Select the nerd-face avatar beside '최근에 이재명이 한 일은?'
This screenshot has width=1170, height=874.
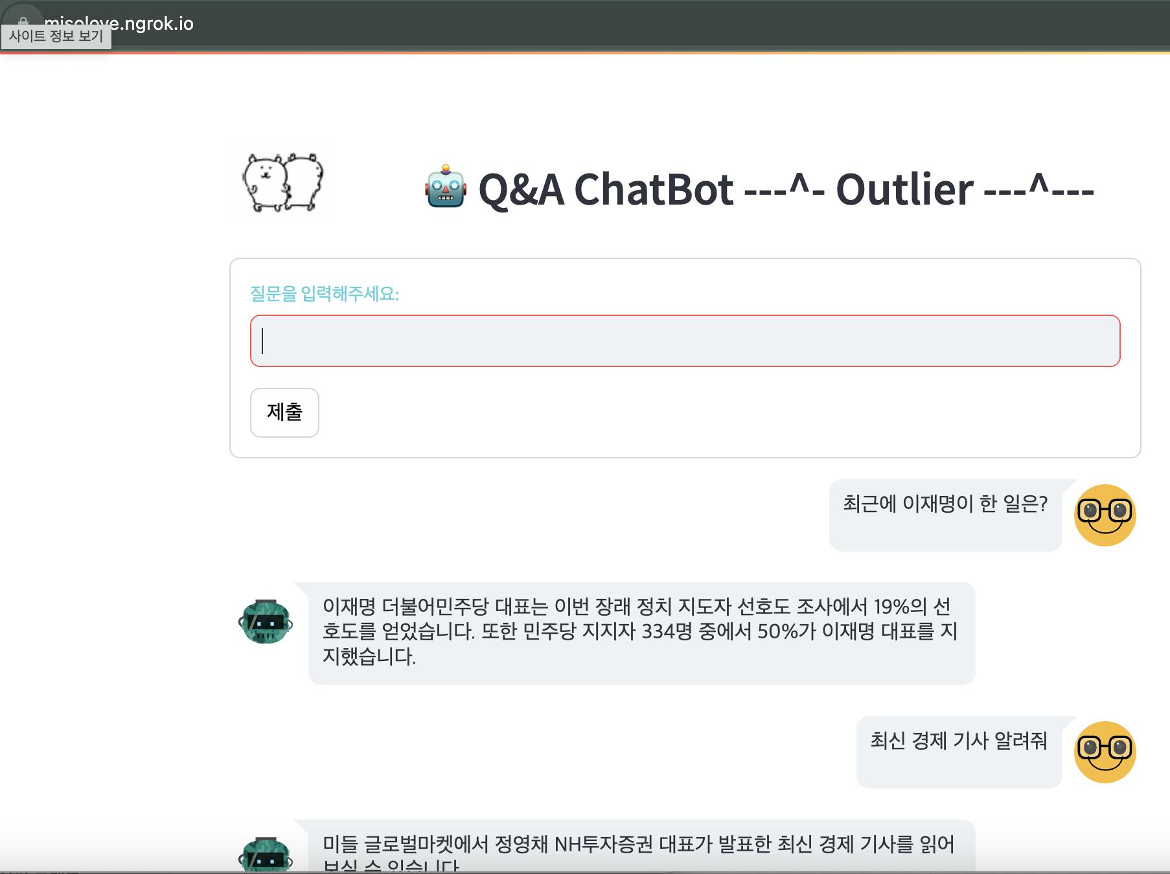click(x=1105, y=515)
